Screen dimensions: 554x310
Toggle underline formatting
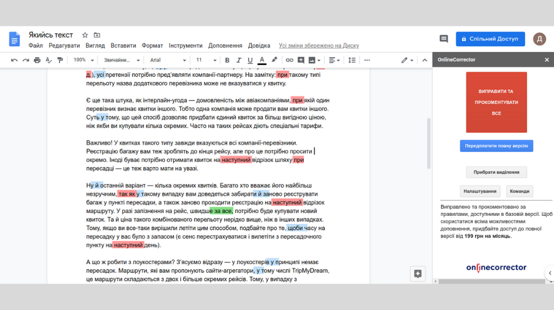250,60
